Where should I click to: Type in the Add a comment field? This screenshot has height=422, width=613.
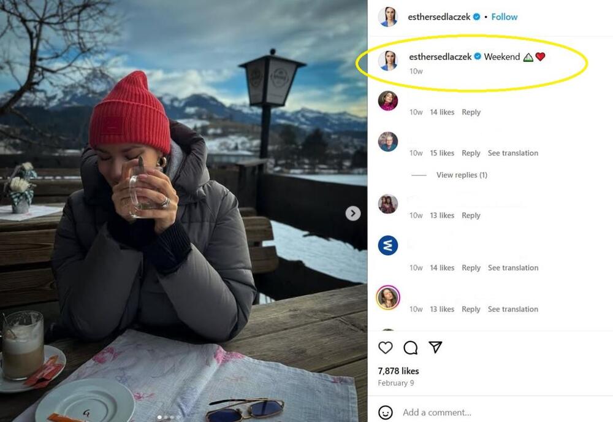(x=490, y=412)
